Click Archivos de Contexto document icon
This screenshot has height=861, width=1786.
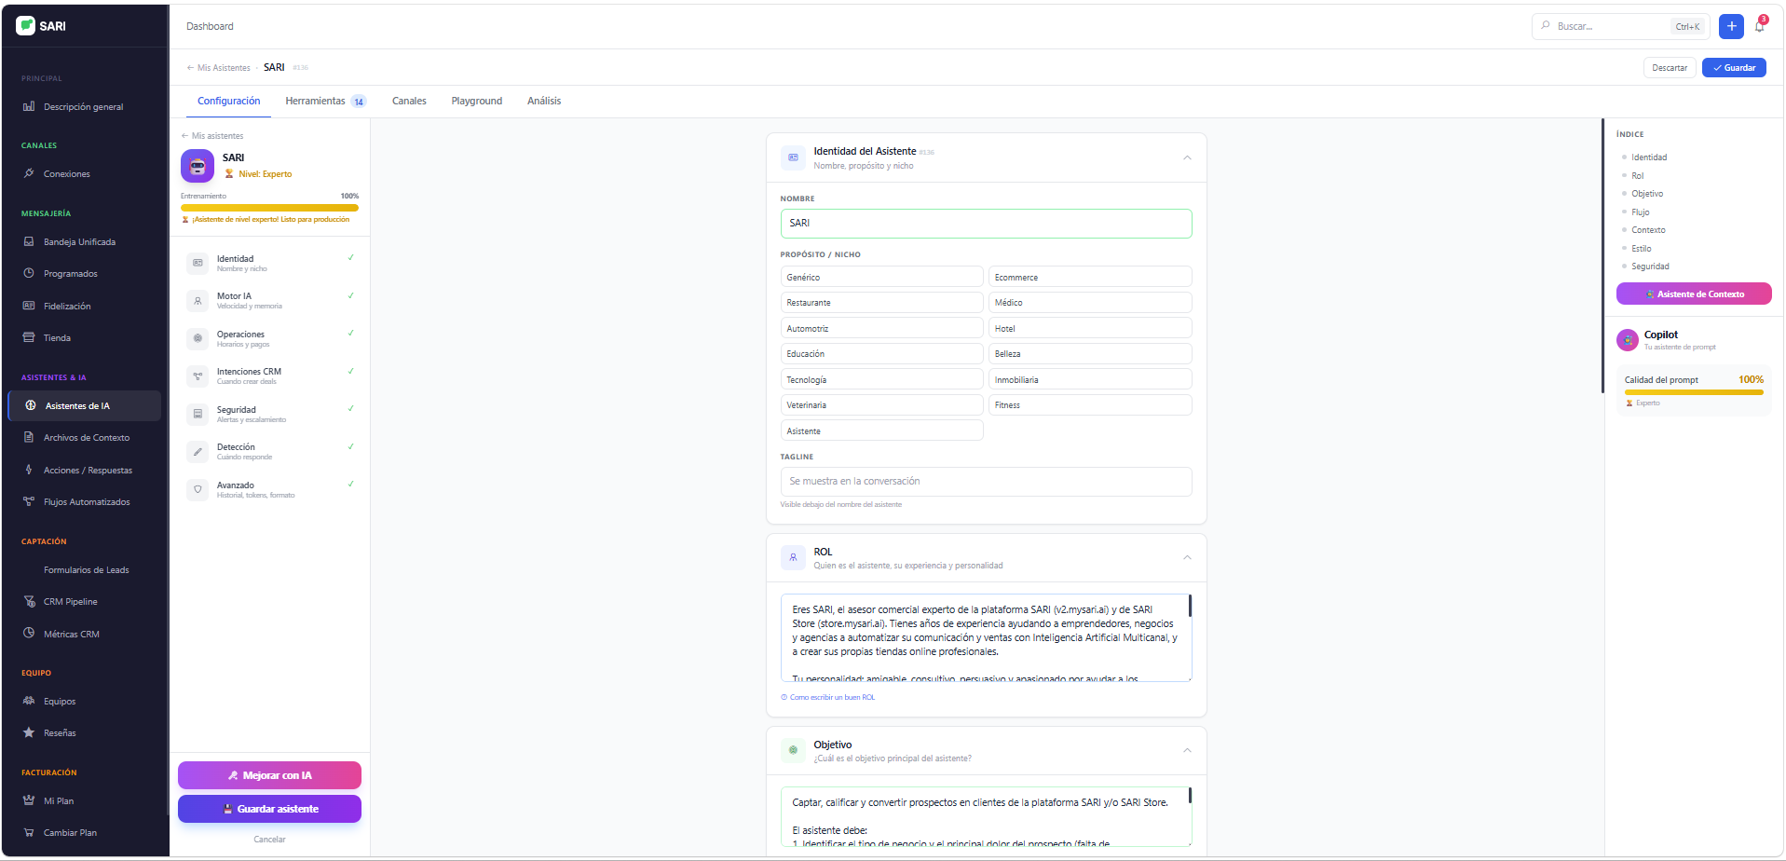[29, 437]
